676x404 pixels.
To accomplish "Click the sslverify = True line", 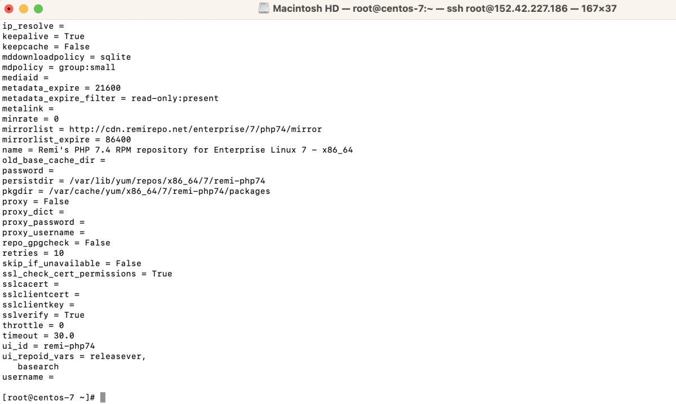I will tap(43, 315).
